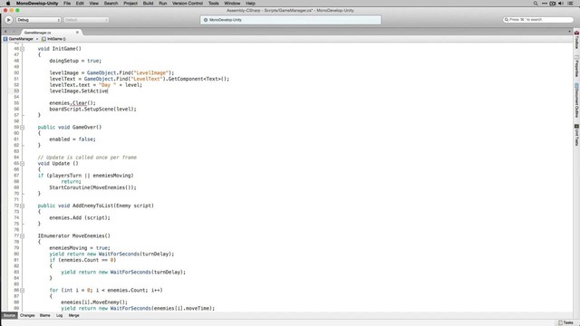This screenshot has height=326, width=580.
Task: Switch to the Log view tab
Action: click(59, 315)
